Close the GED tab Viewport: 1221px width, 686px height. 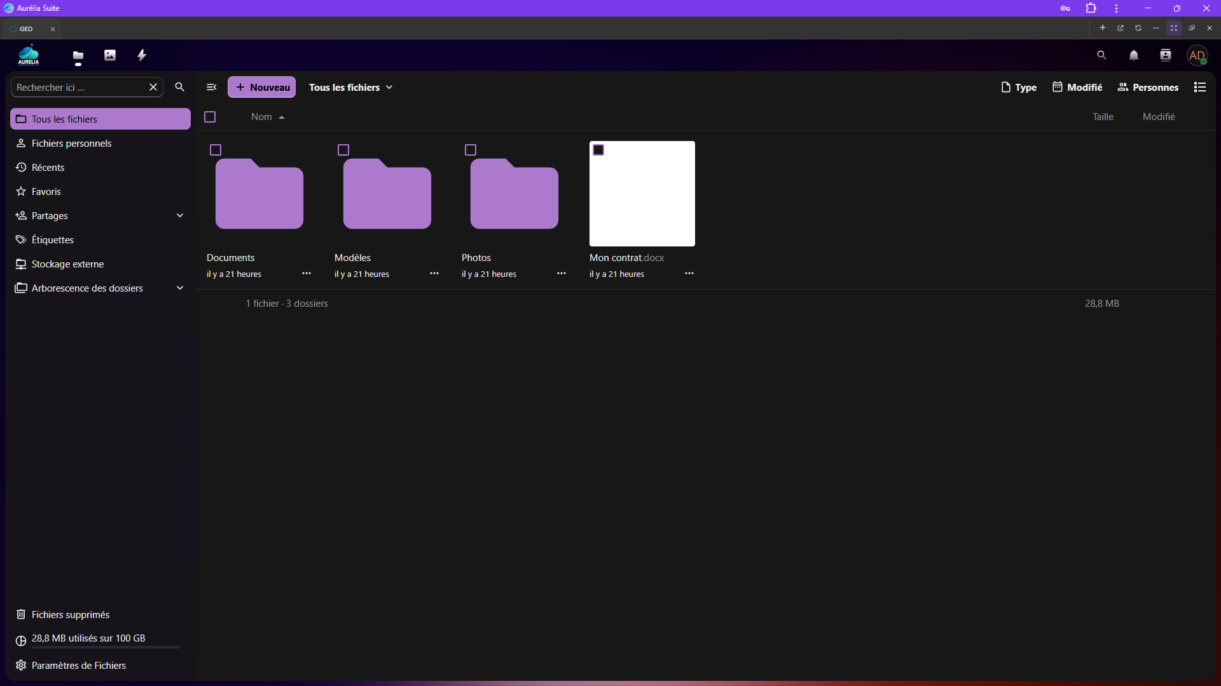pos(53,29)
